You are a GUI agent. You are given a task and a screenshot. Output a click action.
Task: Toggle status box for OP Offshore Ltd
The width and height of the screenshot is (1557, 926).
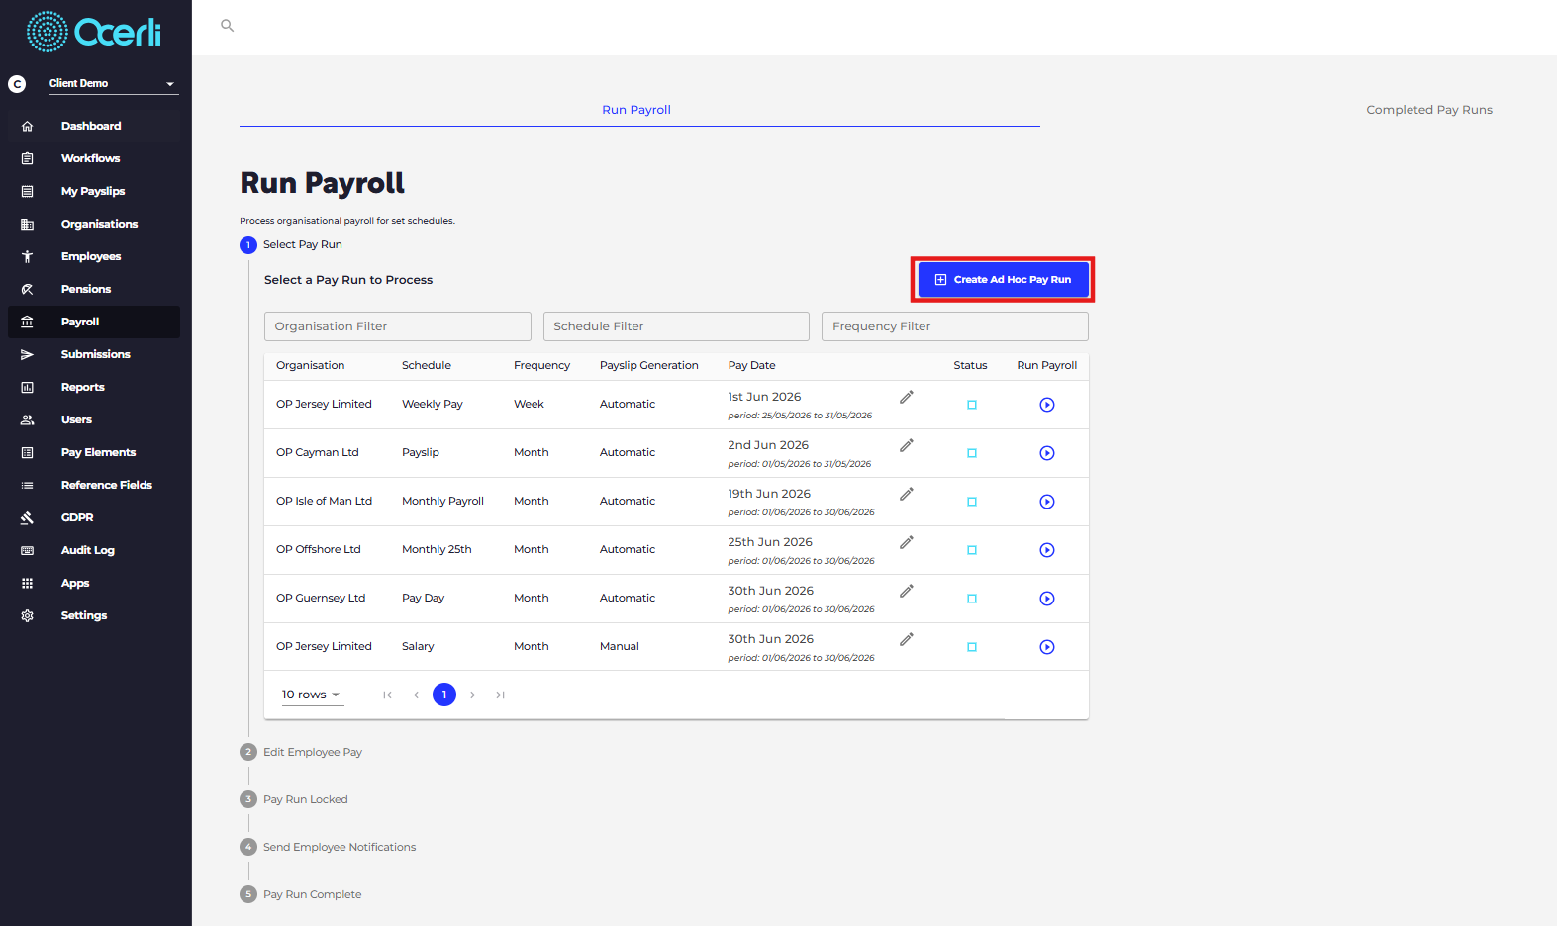click(972, 550)
